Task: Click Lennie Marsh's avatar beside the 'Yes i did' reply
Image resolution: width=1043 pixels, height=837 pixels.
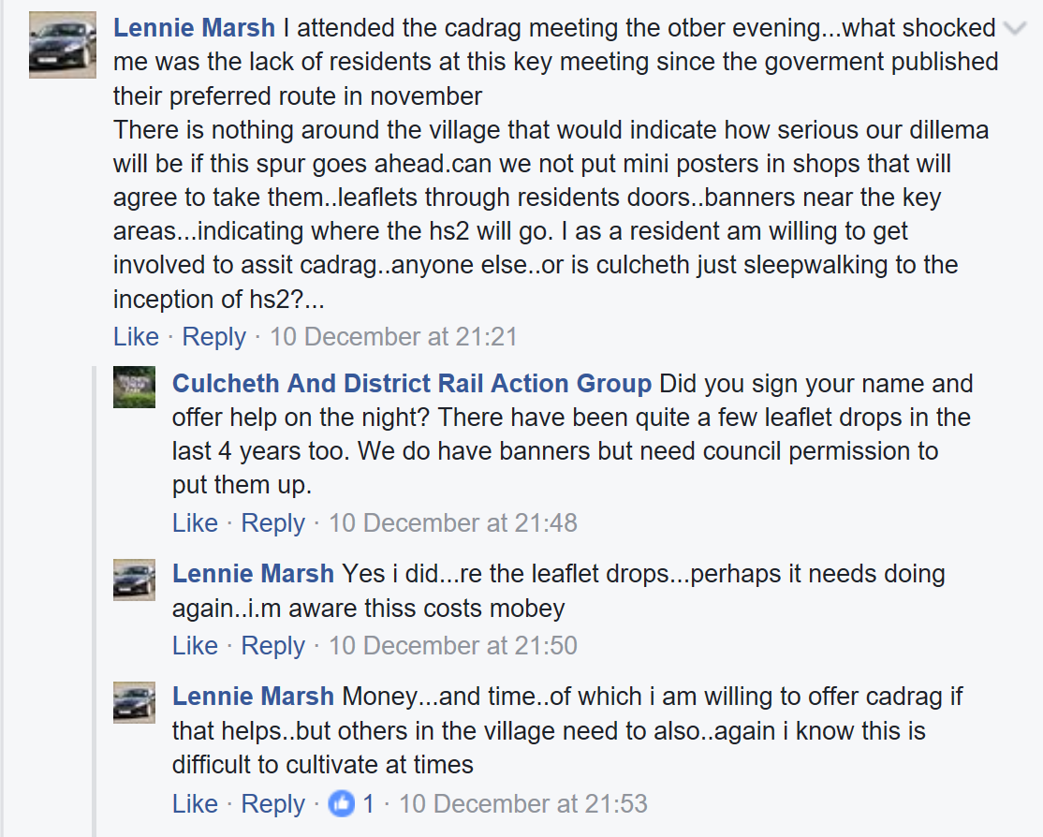Action: click(x=134, y=580)
